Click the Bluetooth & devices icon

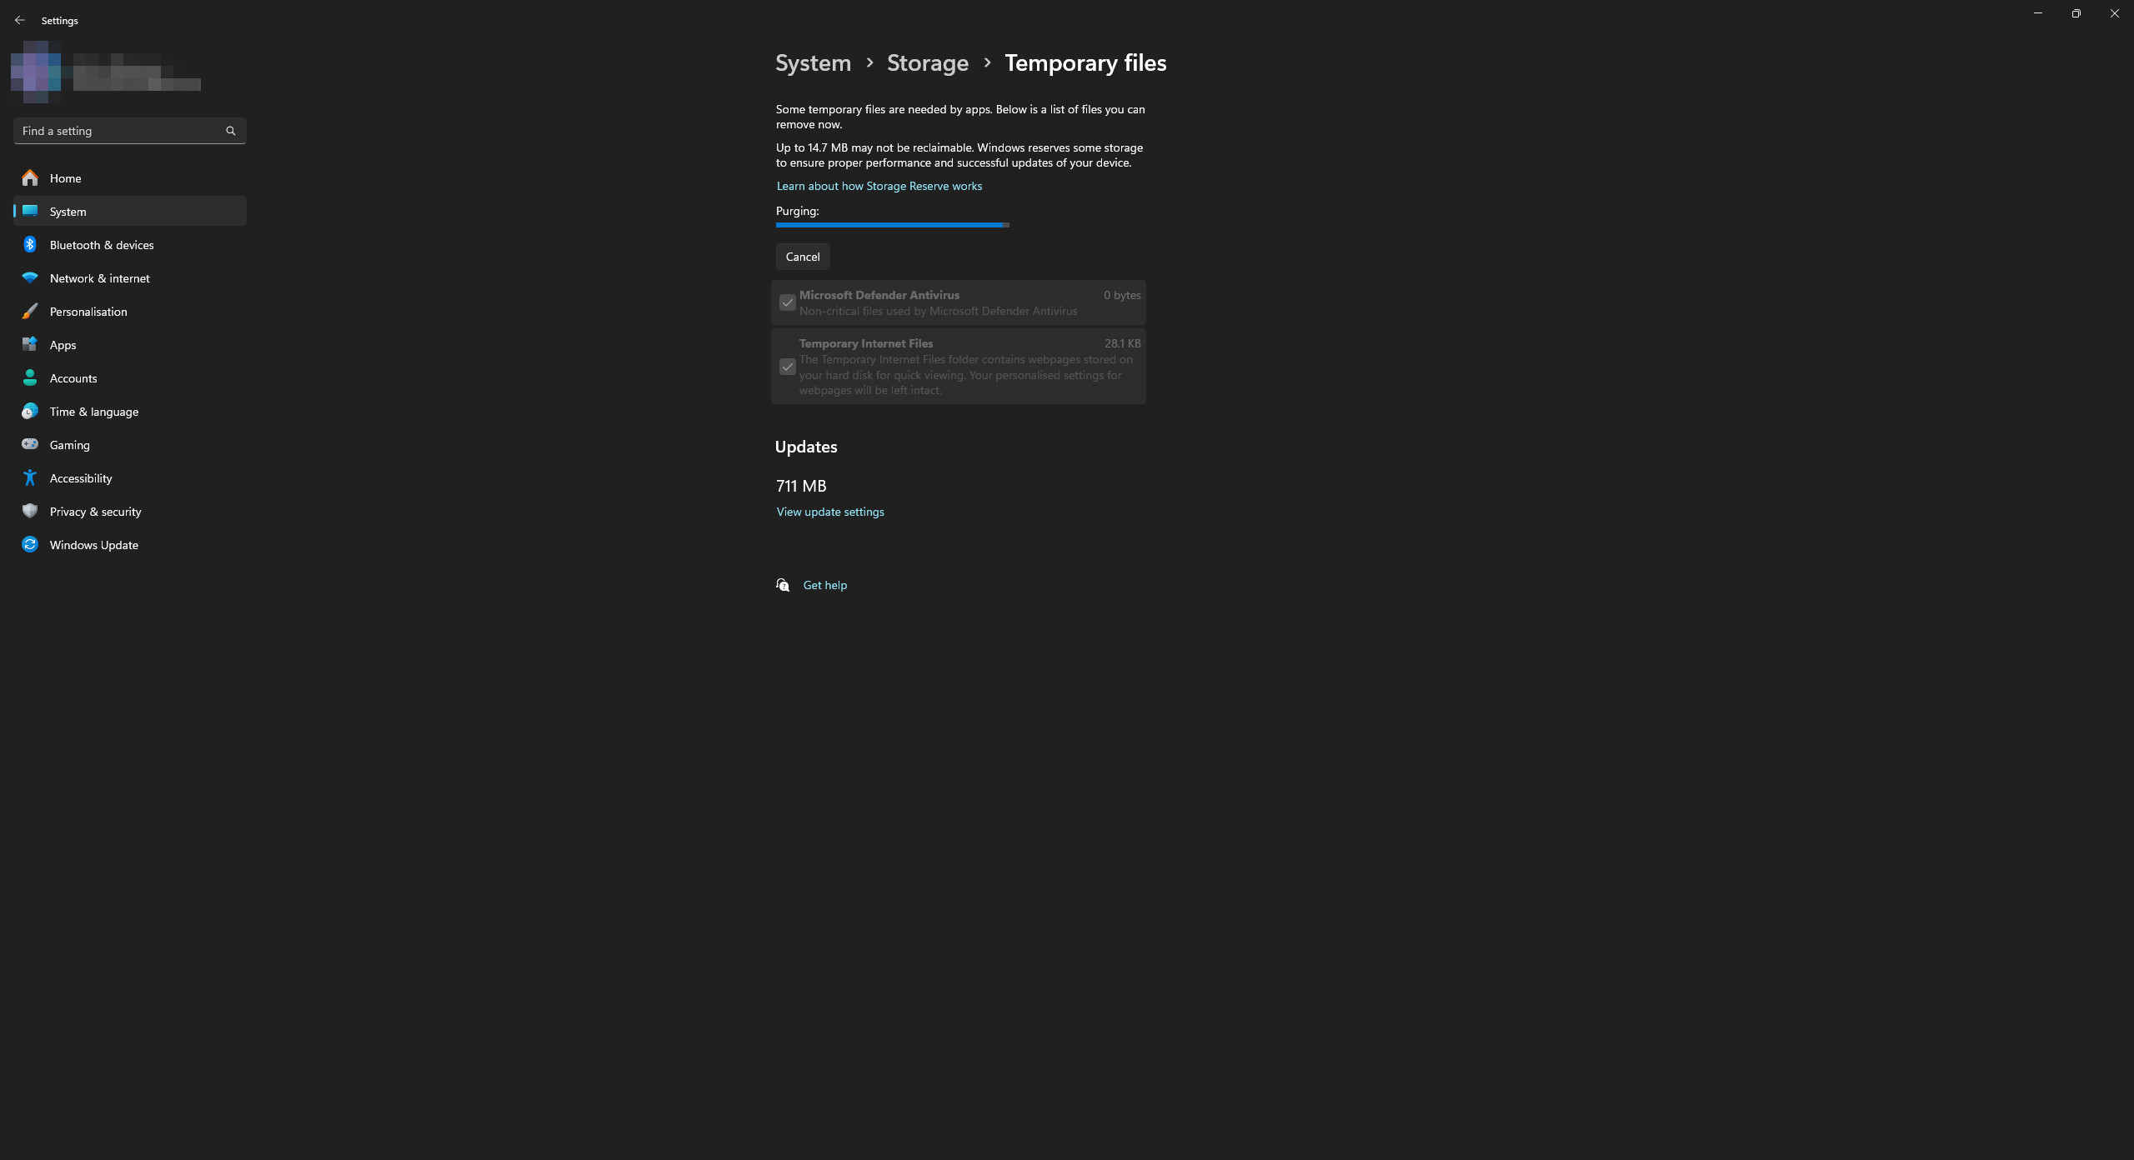(x=30, y=244)
